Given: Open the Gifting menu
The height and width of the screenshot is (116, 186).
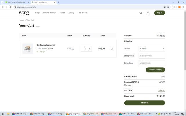Looking at the screenshot, I should 71,13.
